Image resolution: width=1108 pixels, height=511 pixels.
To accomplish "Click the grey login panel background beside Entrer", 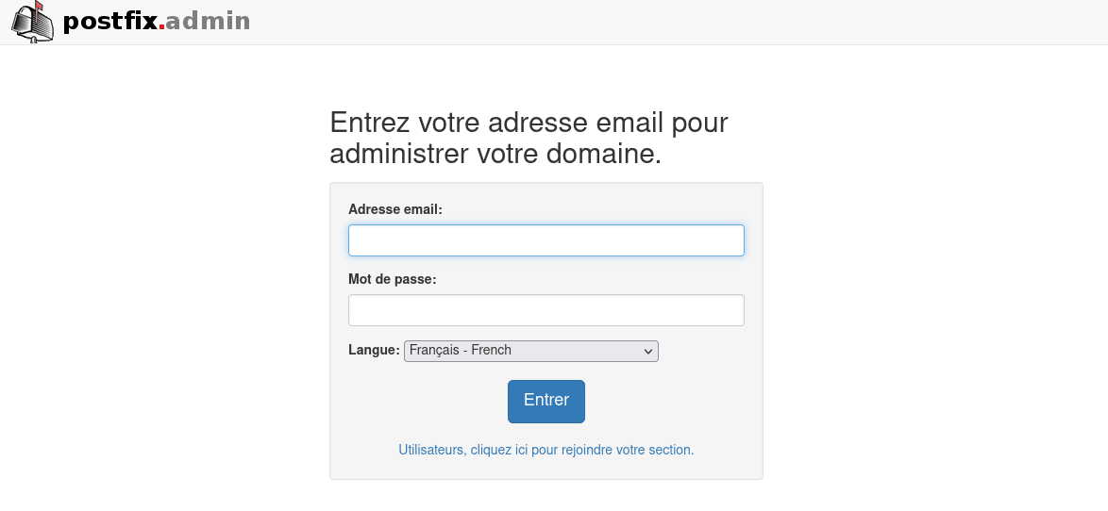I will [680, 402].
